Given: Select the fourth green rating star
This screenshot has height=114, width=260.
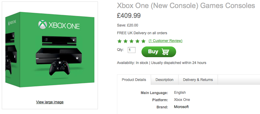Looking at the screenshot, I should pyautogui.click(x=137, y=41).
